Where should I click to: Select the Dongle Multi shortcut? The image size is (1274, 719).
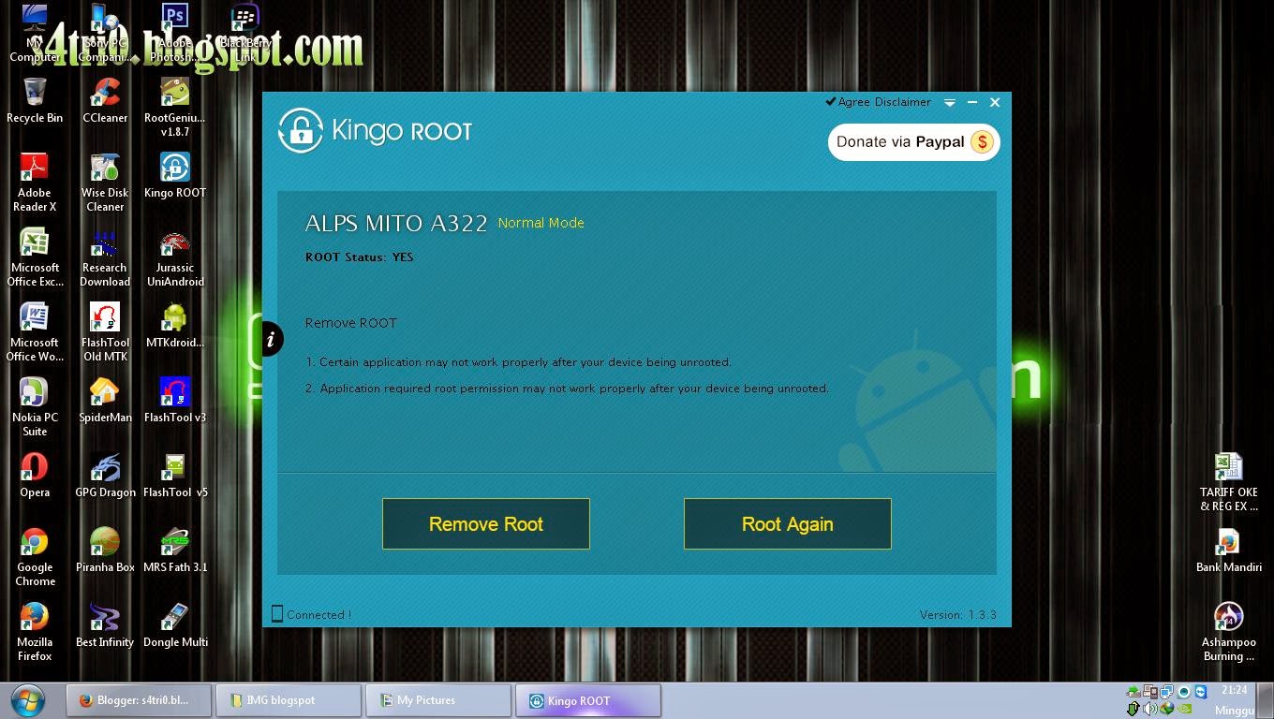pos(174,624)
